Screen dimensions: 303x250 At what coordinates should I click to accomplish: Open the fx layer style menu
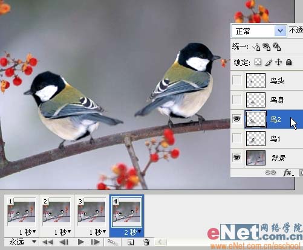click(288, 173)
